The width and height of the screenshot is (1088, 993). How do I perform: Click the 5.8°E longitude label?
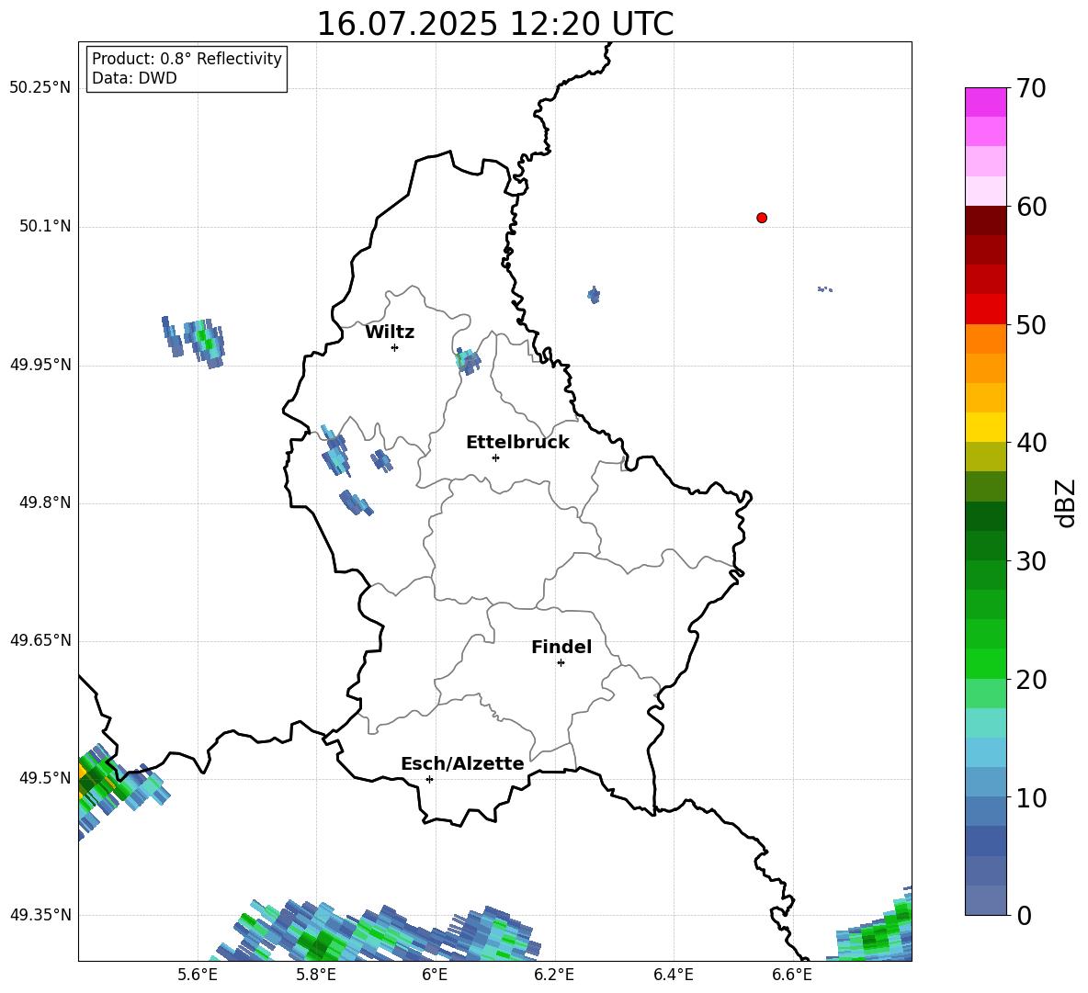tap(316, 976)
